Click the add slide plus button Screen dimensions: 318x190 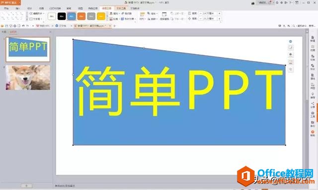[x=26, y=186]
